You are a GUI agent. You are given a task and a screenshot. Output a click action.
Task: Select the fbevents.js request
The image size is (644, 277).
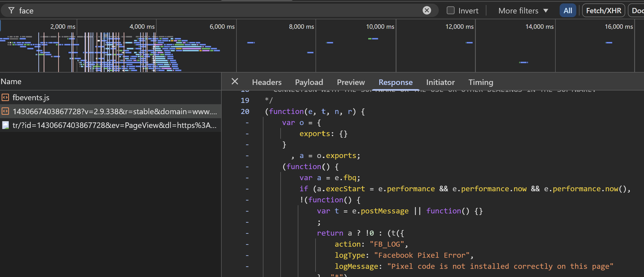(x=111, y=98)
